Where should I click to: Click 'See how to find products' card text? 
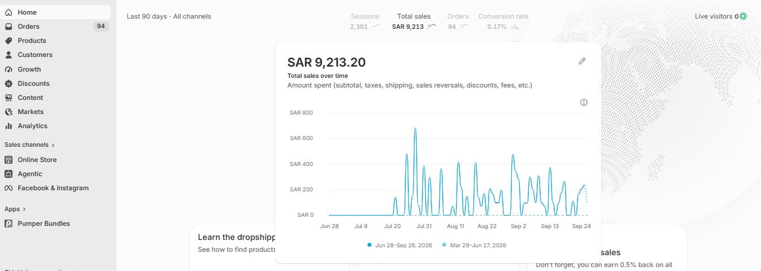236,250
